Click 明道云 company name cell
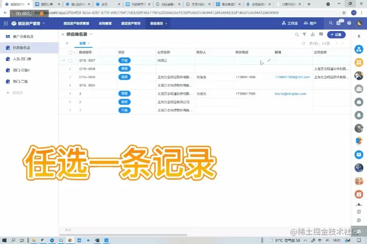Image resolution: width=367 pixels, height=244 pixels. pyautogui.click(x=175, y=60)
